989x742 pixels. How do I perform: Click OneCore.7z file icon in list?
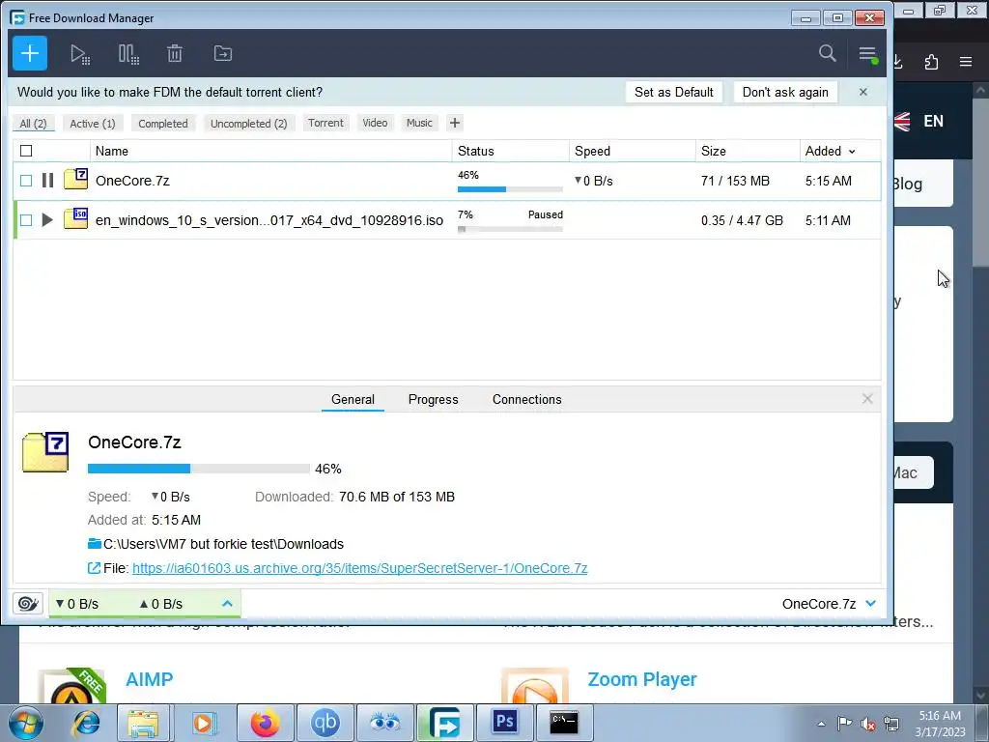[x=75, y=179]
